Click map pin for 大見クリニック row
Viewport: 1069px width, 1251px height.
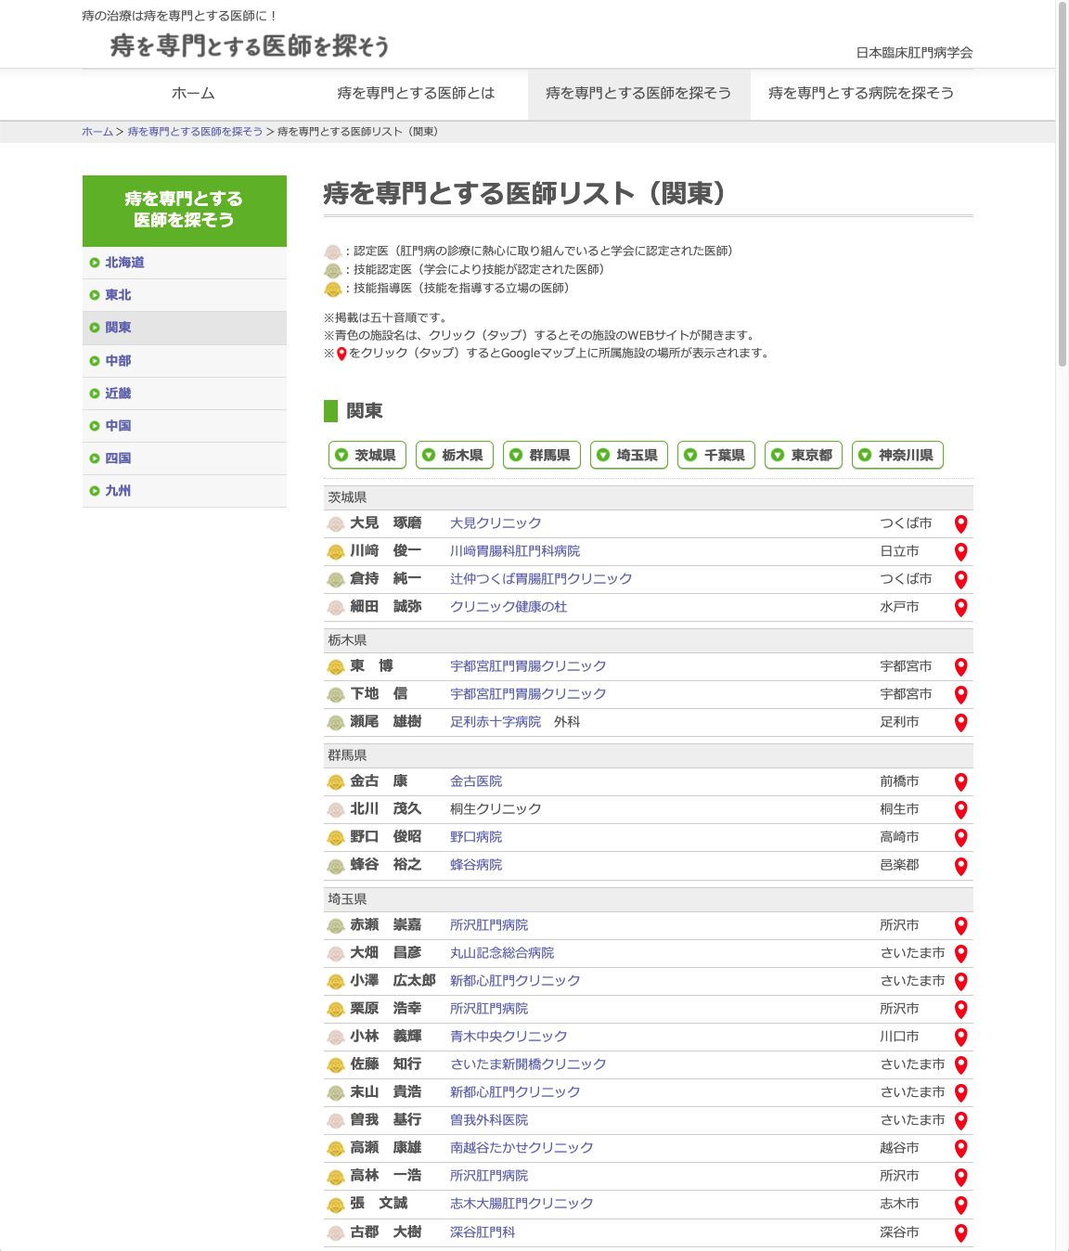[960, 523]
